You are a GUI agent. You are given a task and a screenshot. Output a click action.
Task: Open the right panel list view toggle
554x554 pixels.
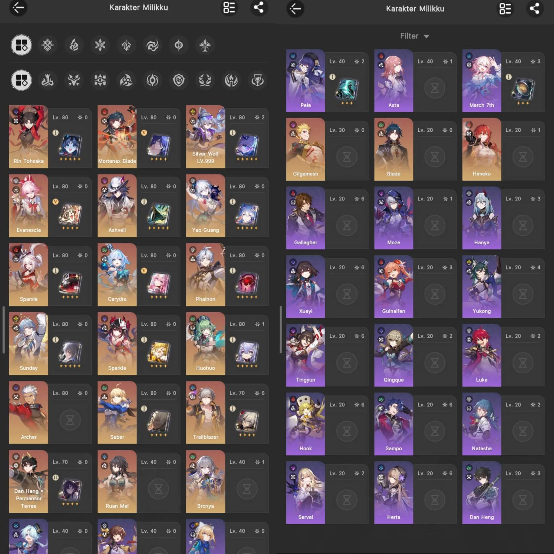click(505, 8)
